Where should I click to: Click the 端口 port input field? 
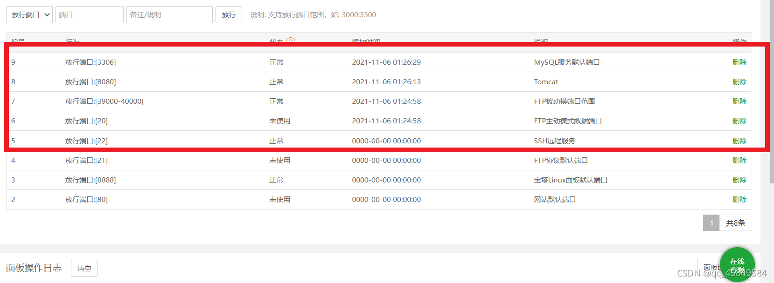90,14
